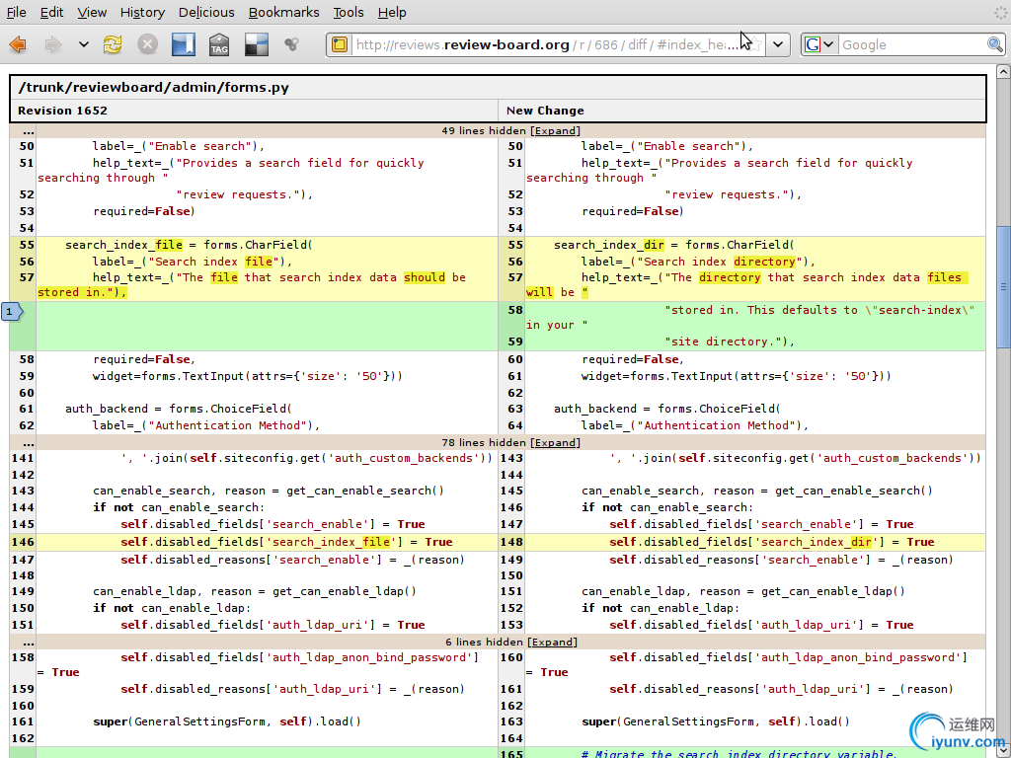Expand the 6 hidden lines
This screenshot has width=1011, height=758.
point(552,642)
